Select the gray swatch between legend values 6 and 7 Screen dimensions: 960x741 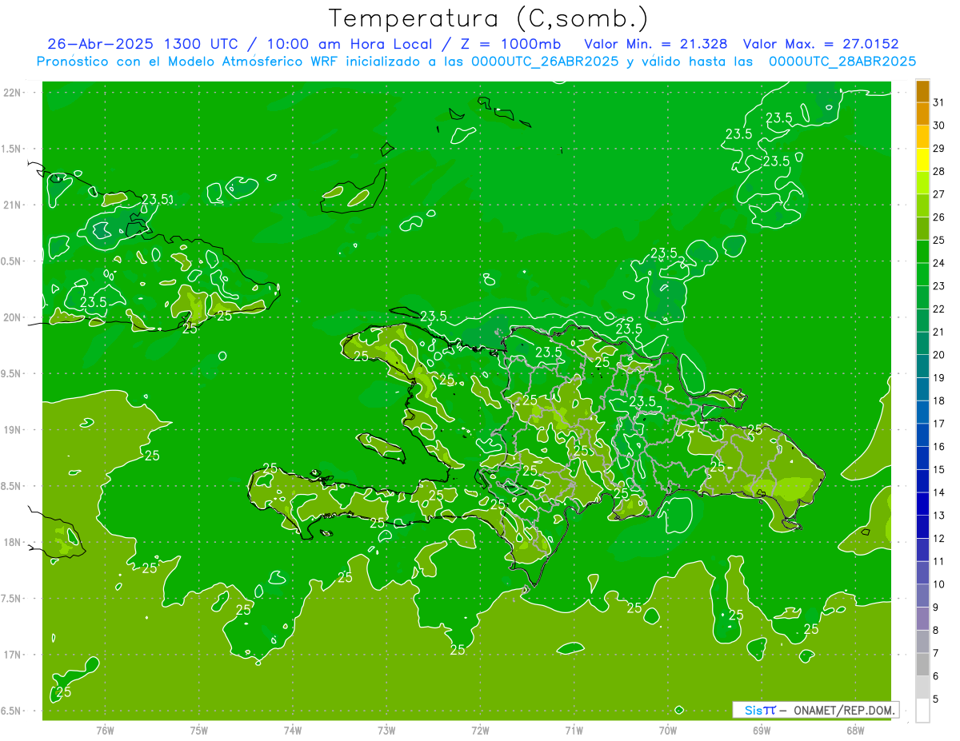(x=922, y=665)
